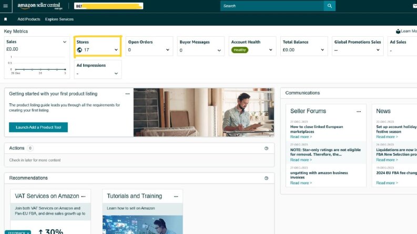The height and width of the screenshot is (234, 417).
Task: Open Add Products menu item
Action: [x=29, y=19]
